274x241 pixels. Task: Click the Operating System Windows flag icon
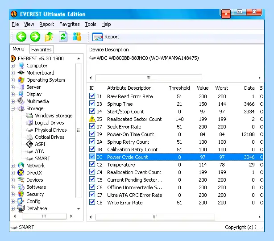21,80
